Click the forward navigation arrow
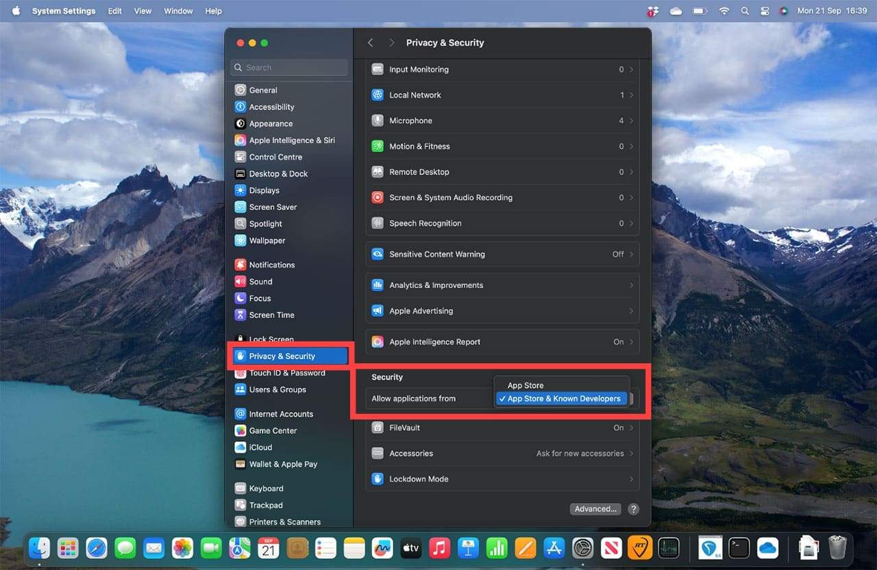The image size is (877, 570). tap(391, 42)
